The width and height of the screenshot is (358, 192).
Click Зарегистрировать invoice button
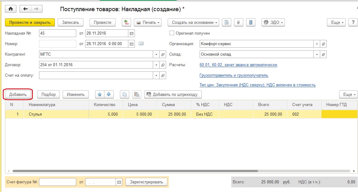pyautogui.click(x=146, y=182)
